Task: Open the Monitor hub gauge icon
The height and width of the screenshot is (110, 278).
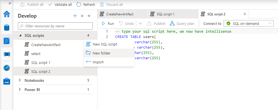Action: click(7, 68)
